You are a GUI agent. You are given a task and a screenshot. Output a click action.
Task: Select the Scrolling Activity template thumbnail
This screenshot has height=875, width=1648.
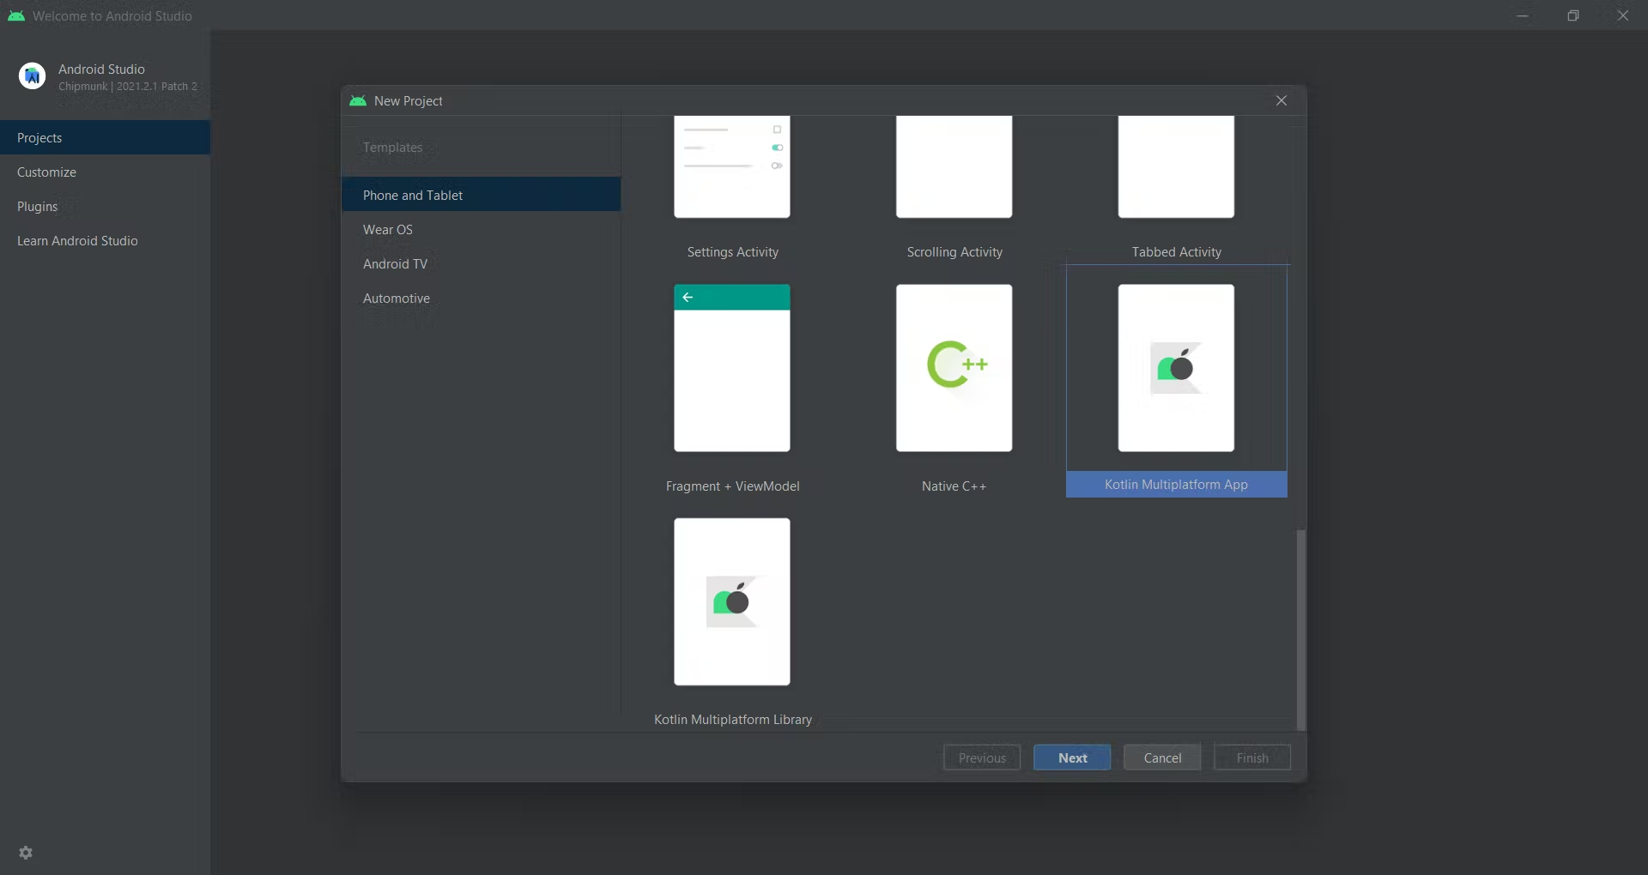point(954,166)
